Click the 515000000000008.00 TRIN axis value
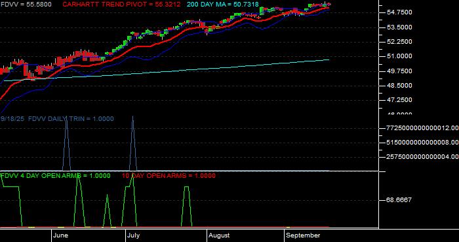This screenshot has width=459, height=242. (422, 143)
